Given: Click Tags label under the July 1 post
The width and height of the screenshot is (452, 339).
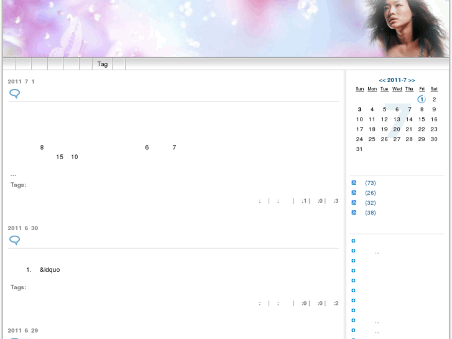Looking at the screenshot, I should (x=19, y=185).
